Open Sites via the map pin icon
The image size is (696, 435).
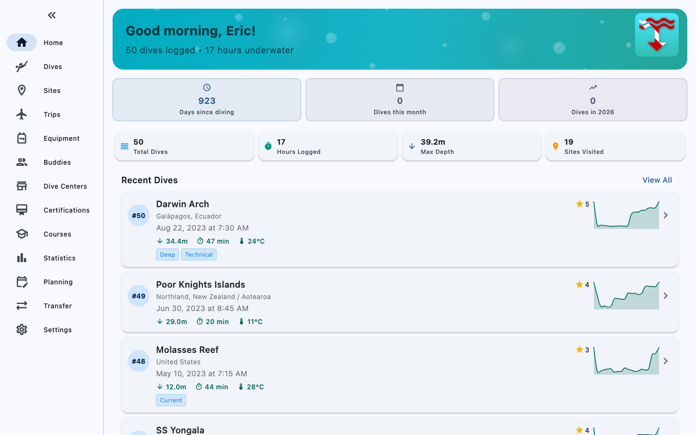tap(22, 90)
